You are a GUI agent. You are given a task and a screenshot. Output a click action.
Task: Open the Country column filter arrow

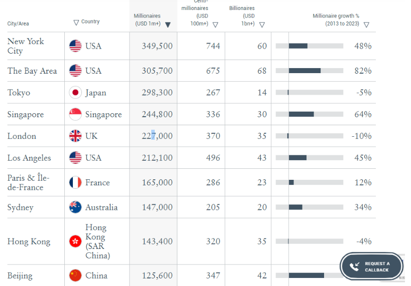click(76, 22)
